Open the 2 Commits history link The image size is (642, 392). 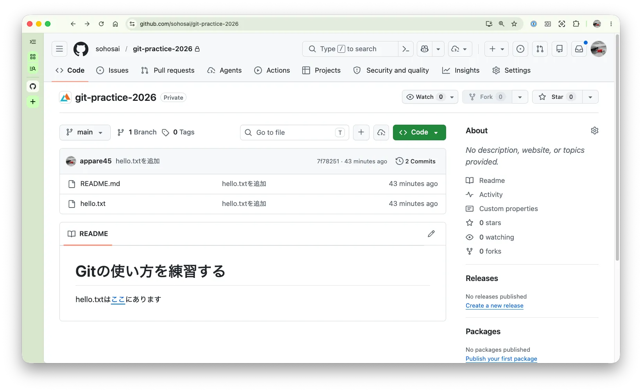tap(416, 161)
